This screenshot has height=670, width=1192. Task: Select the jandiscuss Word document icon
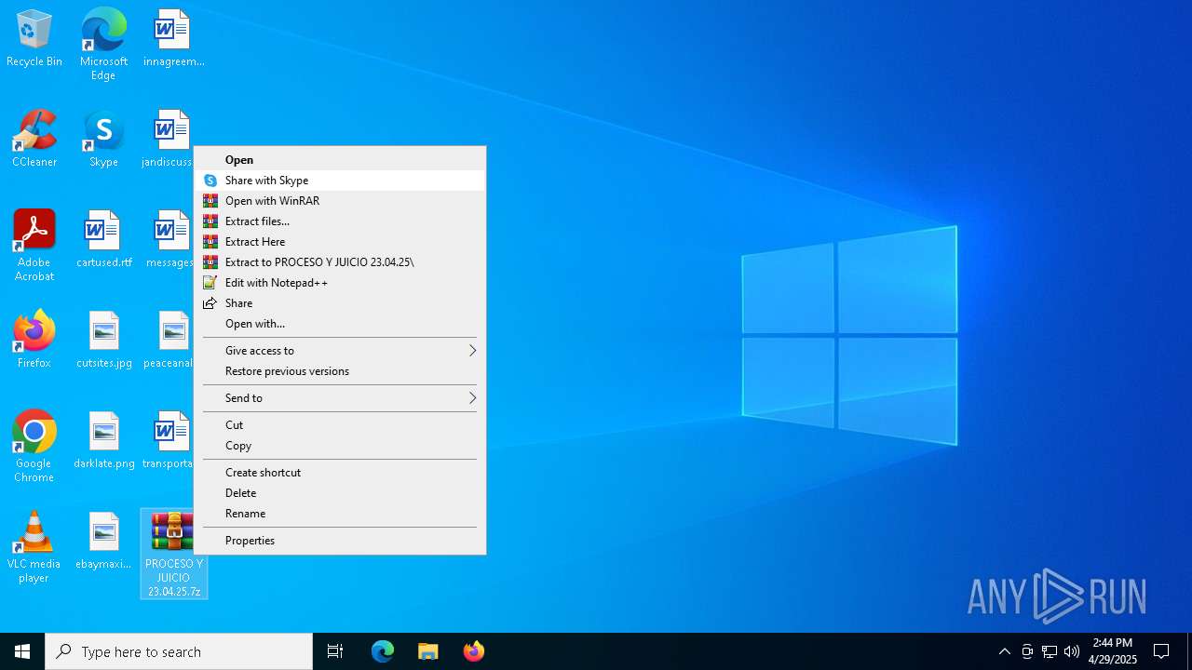pyautogui.click(x=168, y=140)
